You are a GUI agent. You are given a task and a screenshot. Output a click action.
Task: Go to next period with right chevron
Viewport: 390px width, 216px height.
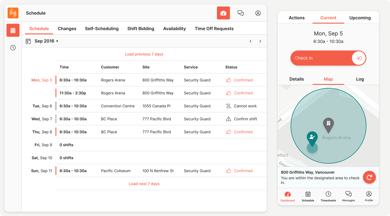click(260, 41)
